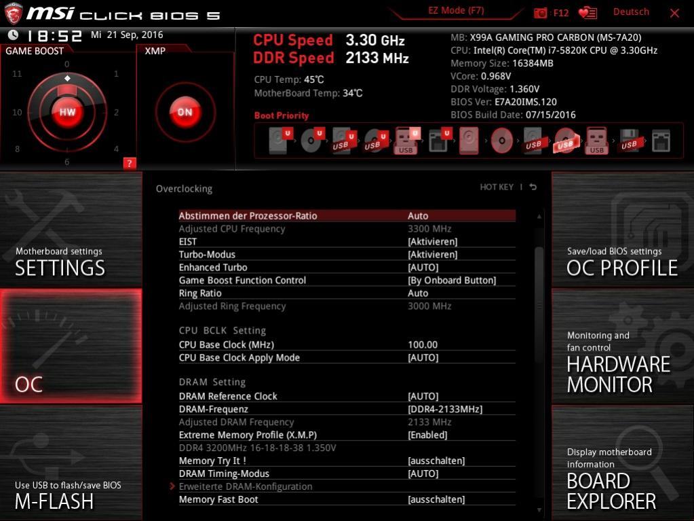Toggle the Game Boost HW knob
This screenshot has height=521, width=694.
(x=67, y=112)
